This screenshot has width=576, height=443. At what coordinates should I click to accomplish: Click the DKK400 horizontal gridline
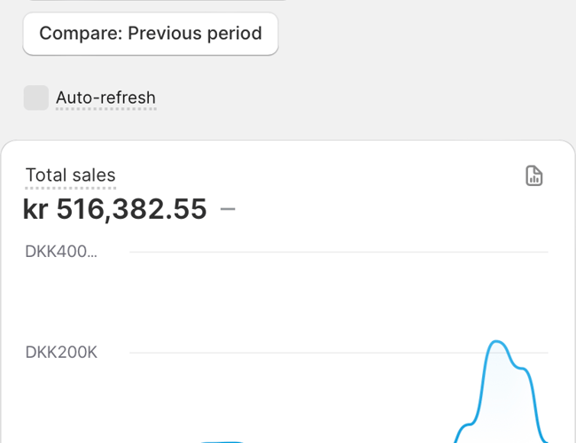click(x=337, y=253)
